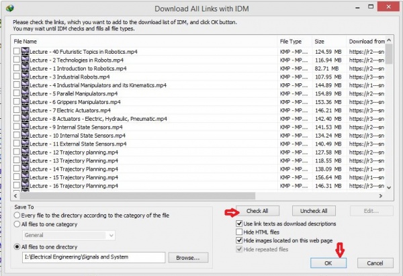Check the box for Lecture - 4 Industrial Manipulators

click(x=17, y=85)
